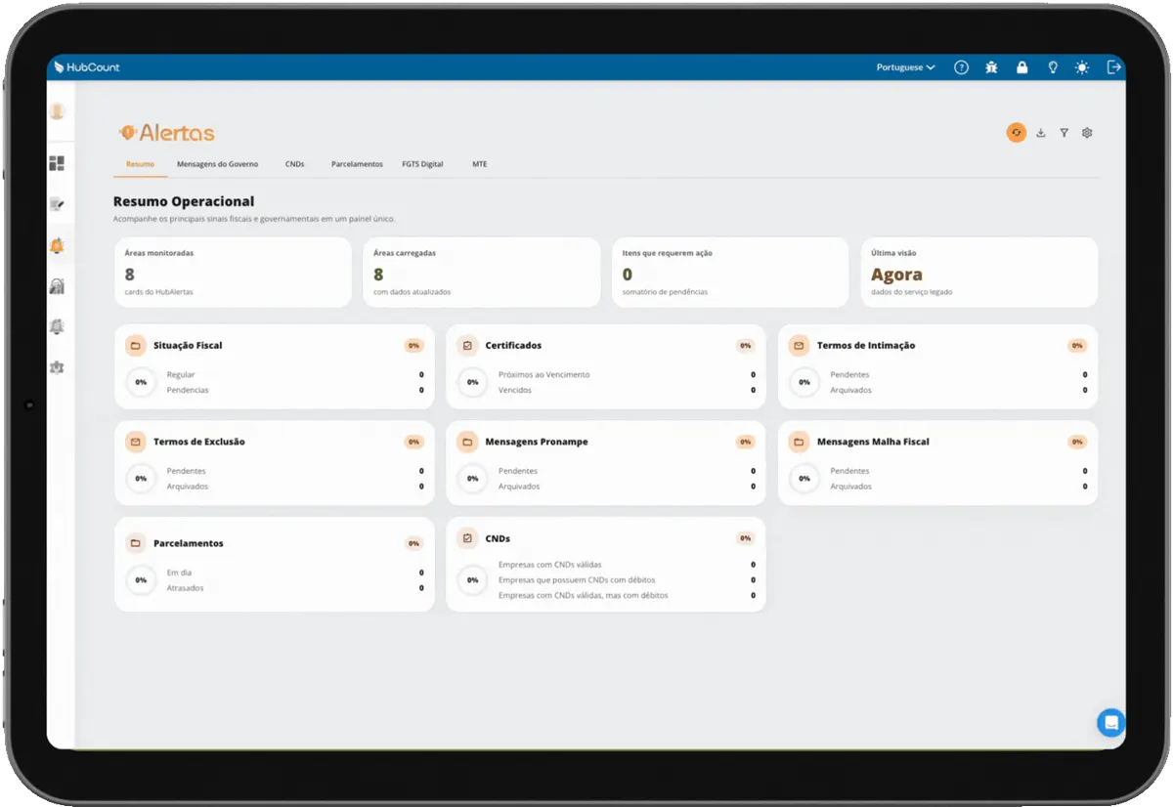Image resolution: width=1173 pixels, height=807 pixels.
Task: Click the Certificados 0% progress ring
Action: 472,382
